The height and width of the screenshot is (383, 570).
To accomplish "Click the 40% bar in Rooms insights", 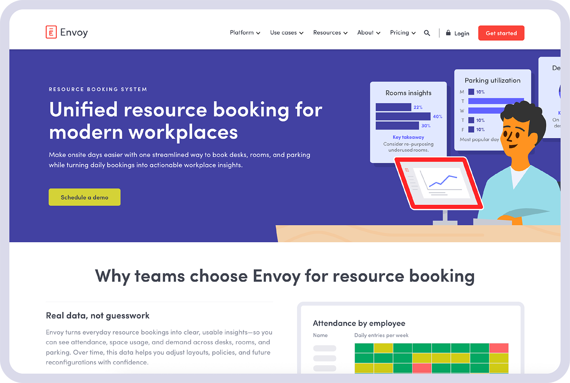I will pyautogui.click(x=403, y=116).
